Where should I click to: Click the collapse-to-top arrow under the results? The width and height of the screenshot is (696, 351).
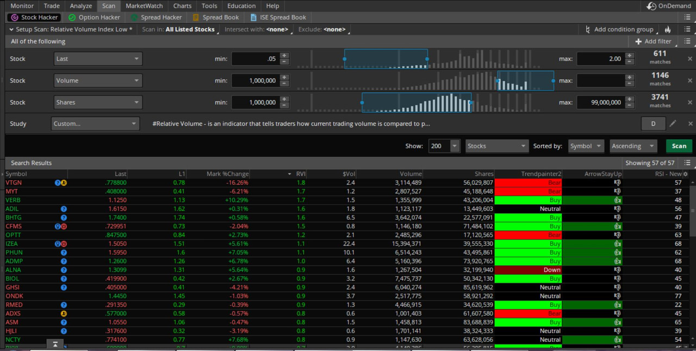click(x=55, y=344)
